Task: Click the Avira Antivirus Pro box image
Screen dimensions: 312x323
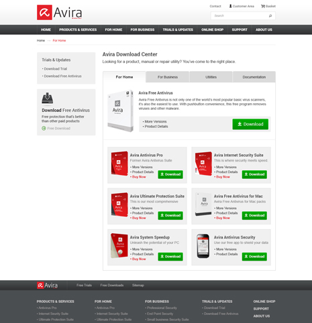Action: tap(119, 164)
